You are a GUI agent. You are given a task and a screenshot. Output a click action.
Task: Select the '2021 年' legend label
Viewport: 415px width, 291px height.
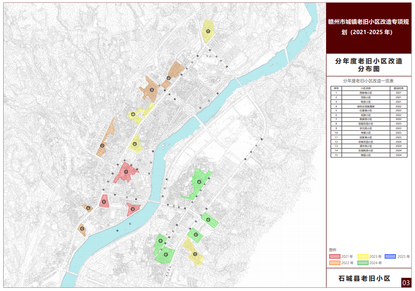click(x=347, y=256)
